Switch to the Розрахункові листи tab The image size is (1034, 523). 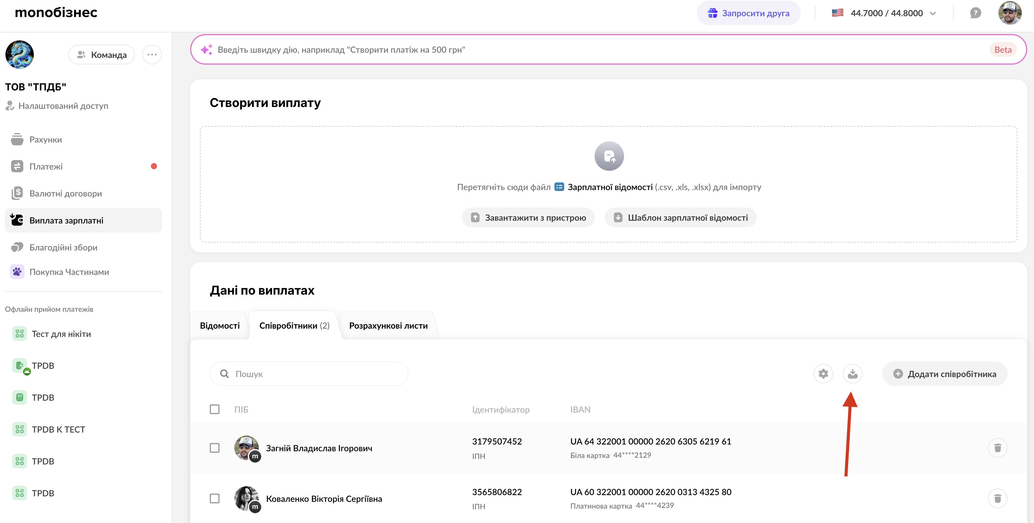pos(388,326)
